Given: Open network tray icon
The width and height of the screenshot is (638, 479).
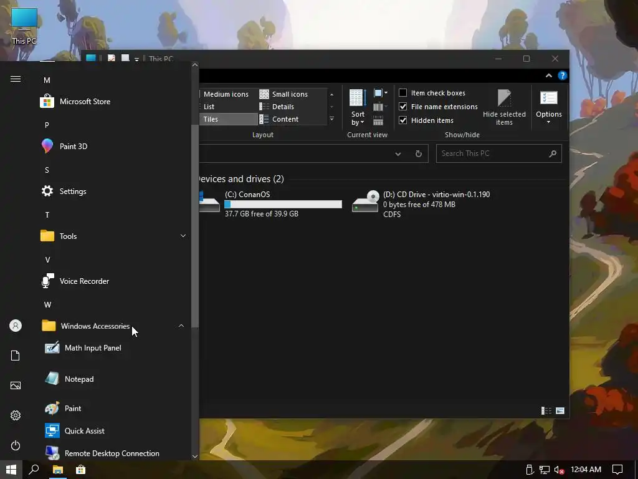Looking at the screenshot, I should pyautogui.click(x=545, y=470).
